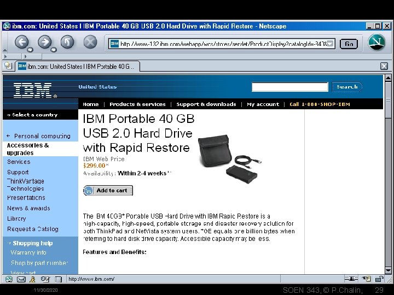Click the Forward arrow navigation button

pyautogui.click(x=44, y=42)
